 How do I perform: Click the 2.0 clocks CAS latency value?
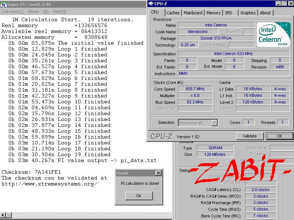(261, 190)
